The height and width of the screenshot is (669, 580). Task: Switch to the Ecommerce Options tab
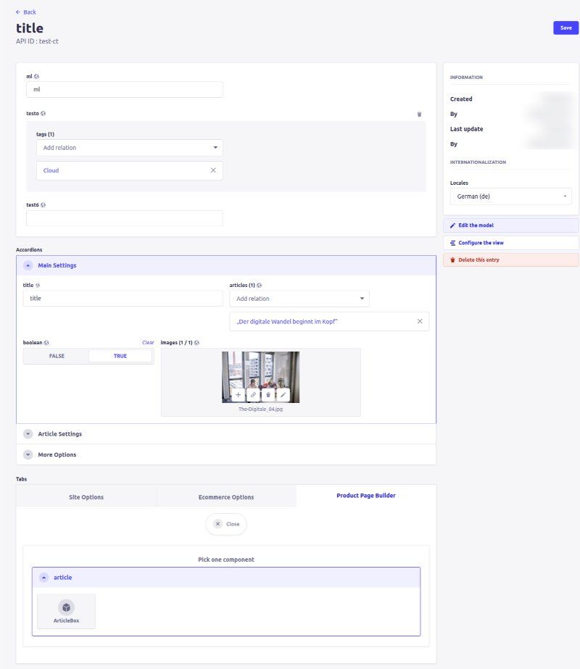[226, 497]
